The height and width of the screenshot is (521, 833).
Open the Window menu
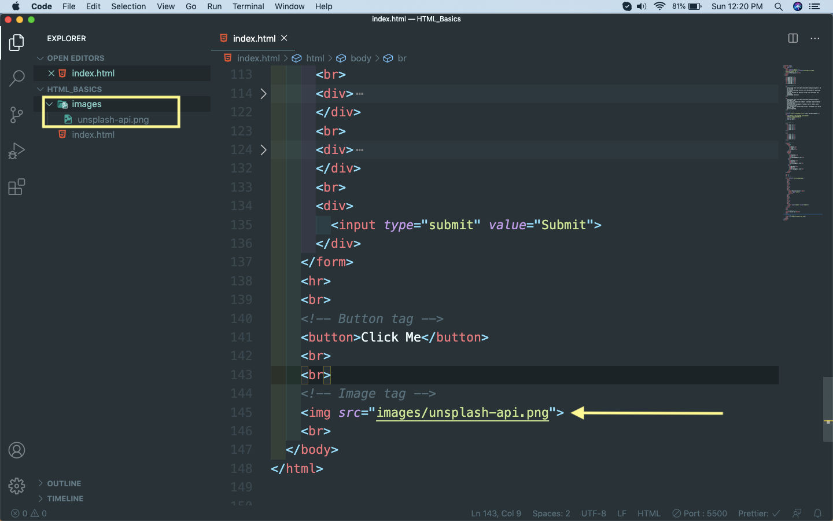pyautogui.click(x=289, y=6)
